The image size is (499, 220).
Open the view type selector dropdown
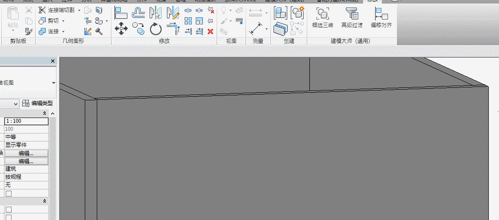point(53,82)
